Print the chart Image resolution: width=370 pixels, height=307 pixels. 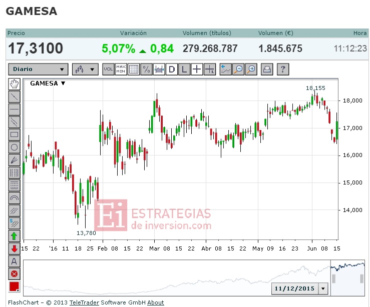267,69
